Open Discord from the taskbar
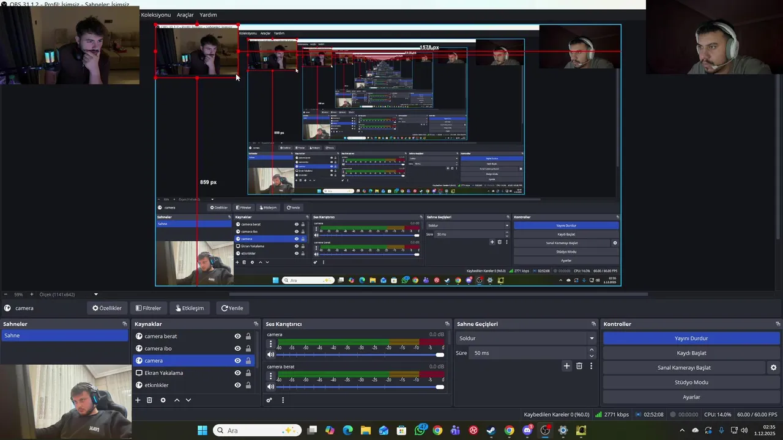Viewport: 783px width, 440px height. (x=527, y=430)
